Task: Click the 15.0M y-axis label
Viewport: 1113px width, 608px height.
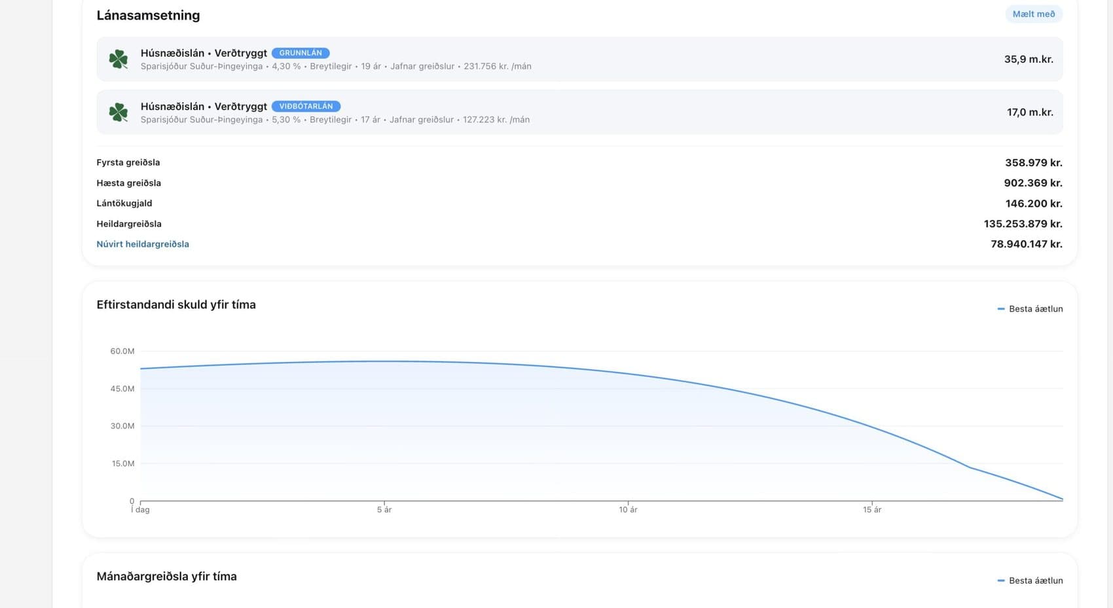Action: click(x=123, y=463)
